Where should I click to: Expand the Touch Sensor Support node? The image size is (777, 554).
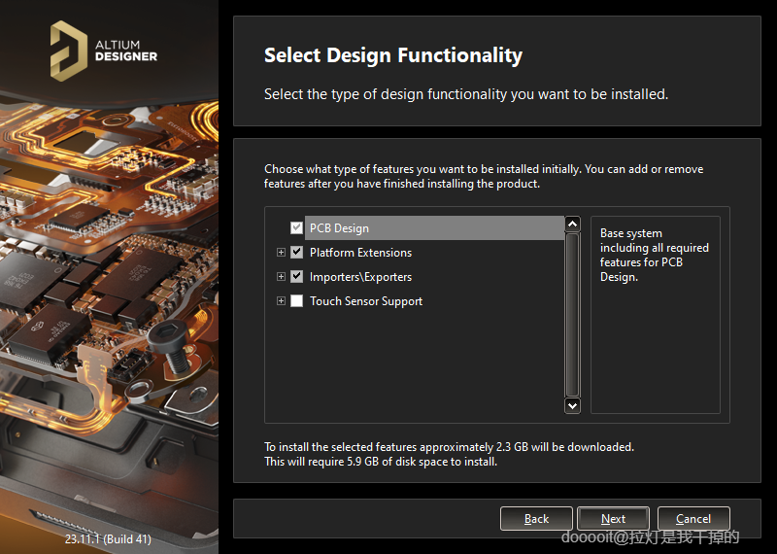282,301
